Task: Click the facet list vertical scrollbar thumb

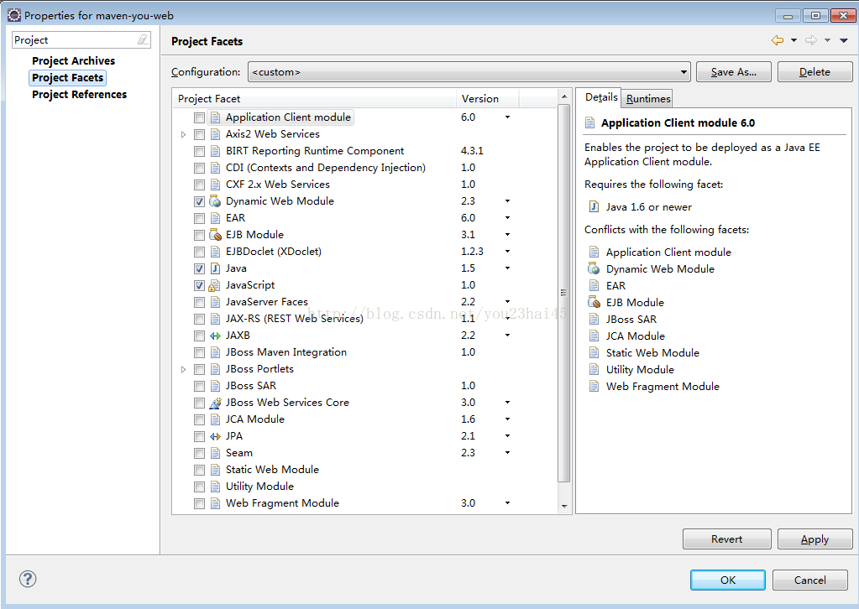Action: (x=563, y=293)
